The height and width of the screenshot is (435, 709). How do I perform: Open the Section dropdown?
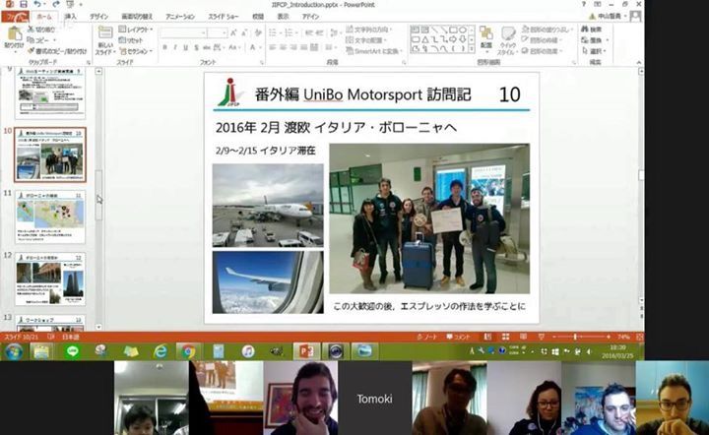coord(136,51)
